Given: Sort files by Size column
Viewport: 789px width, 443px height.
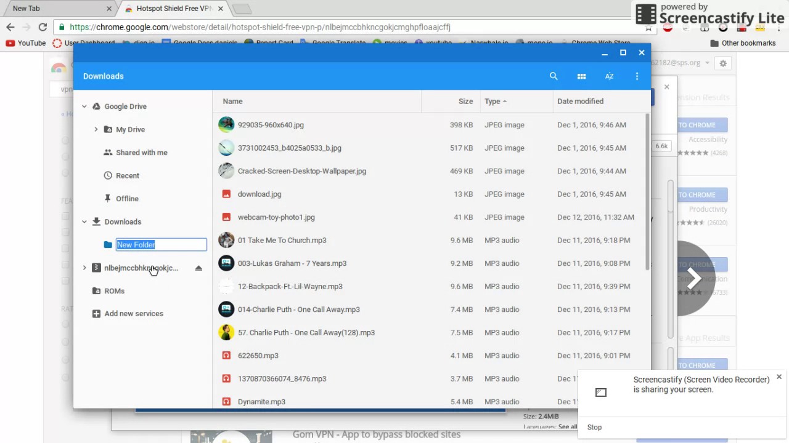Looking at the screenshot, I should [x=451, y=102].
